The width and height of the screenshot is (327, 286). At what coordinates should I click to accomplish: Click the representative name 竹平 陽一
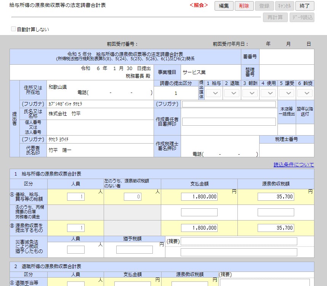[x=60, y=150]
